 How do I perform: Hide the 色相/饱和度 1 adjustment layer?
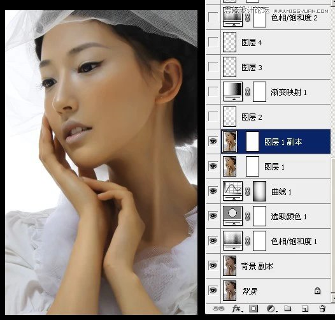[x=213, y=240]
